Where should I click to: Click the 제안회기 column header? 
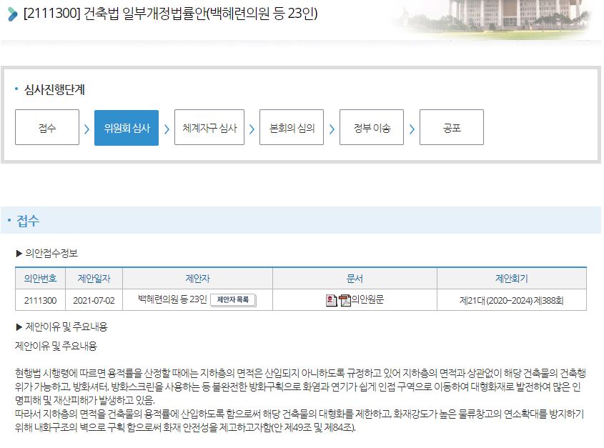click(x=512, y=278)
